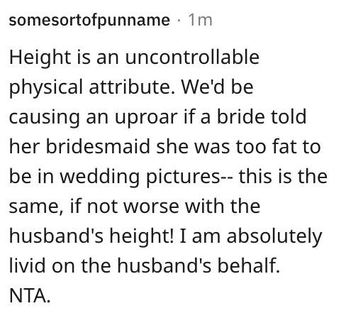Click the word "wedding" in the comment

point(99,177)
